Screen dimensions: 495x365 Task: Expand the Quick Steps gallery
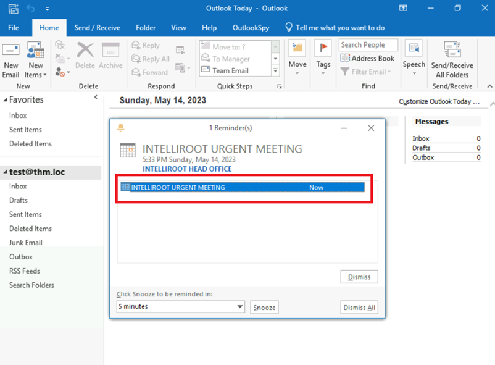pos(275,70)
